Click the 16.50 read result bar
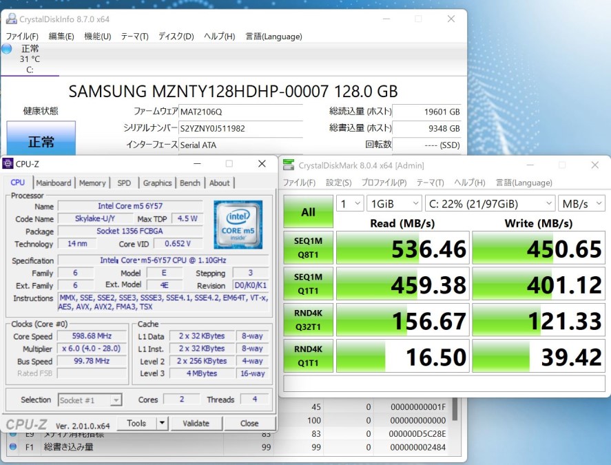The width and height of the screenshot is (611, 465). [x=402, y=356]
